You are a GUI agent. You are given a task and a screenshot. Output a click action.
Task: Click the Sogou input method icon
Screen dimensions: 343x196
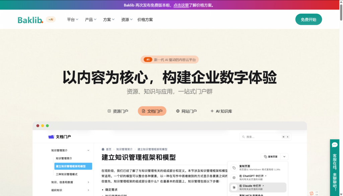312,193
